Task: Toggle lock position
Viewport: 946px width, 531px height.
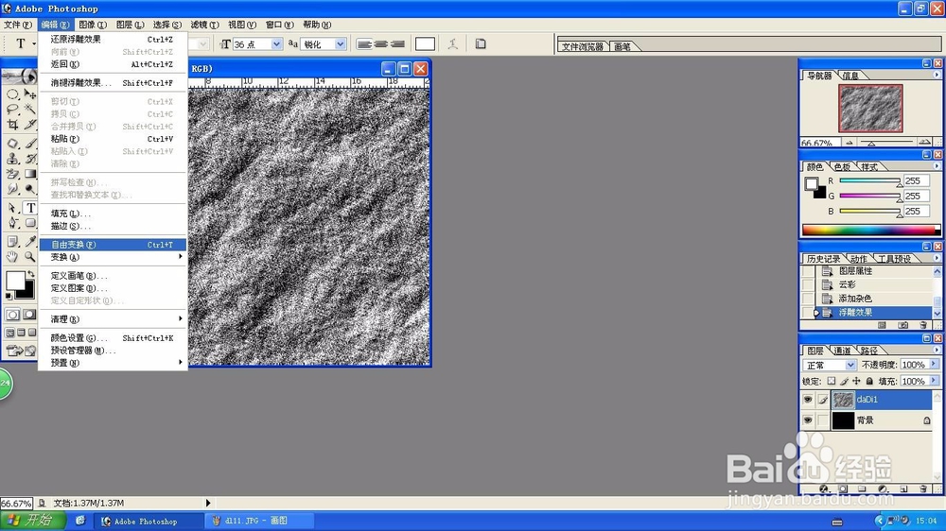Action: [x=856, y=381]
